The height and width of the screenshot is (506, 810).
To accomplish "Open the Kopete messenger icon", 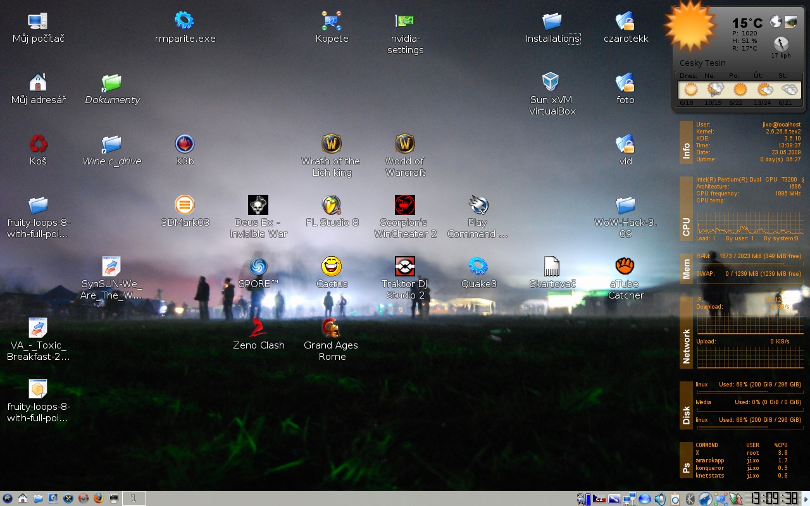I will [x=332, y=22].
